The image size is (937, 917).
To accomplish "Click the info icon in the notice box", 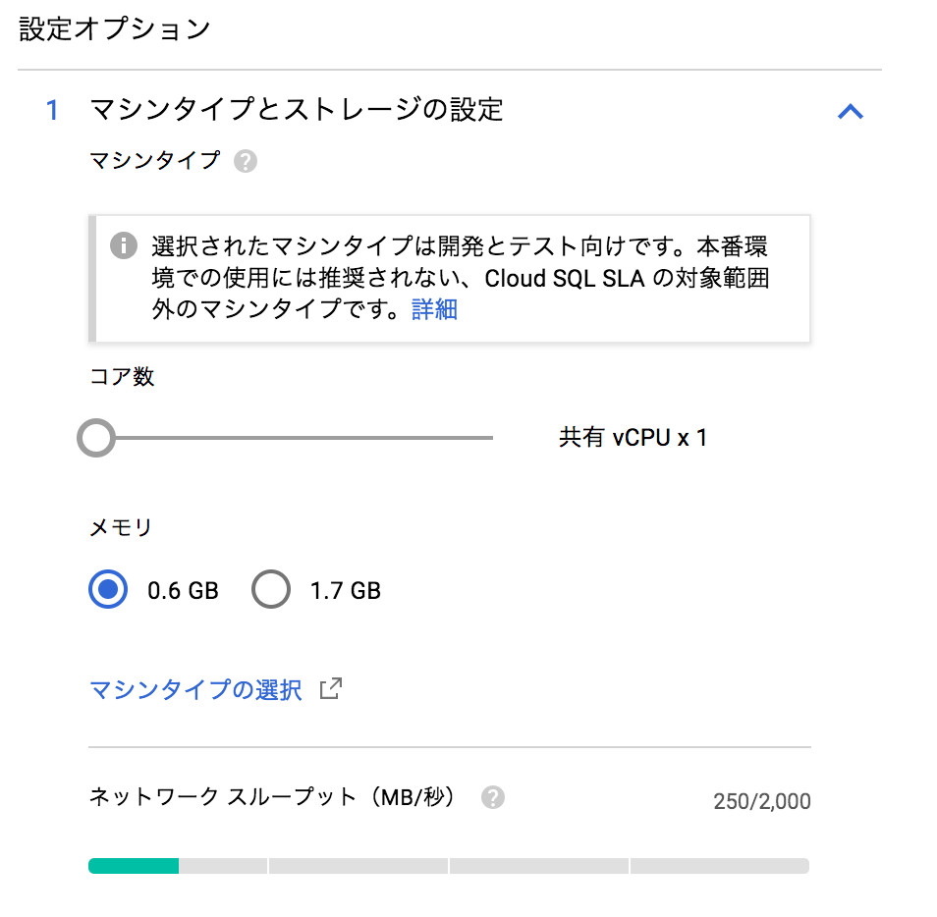I will [123, 245].
